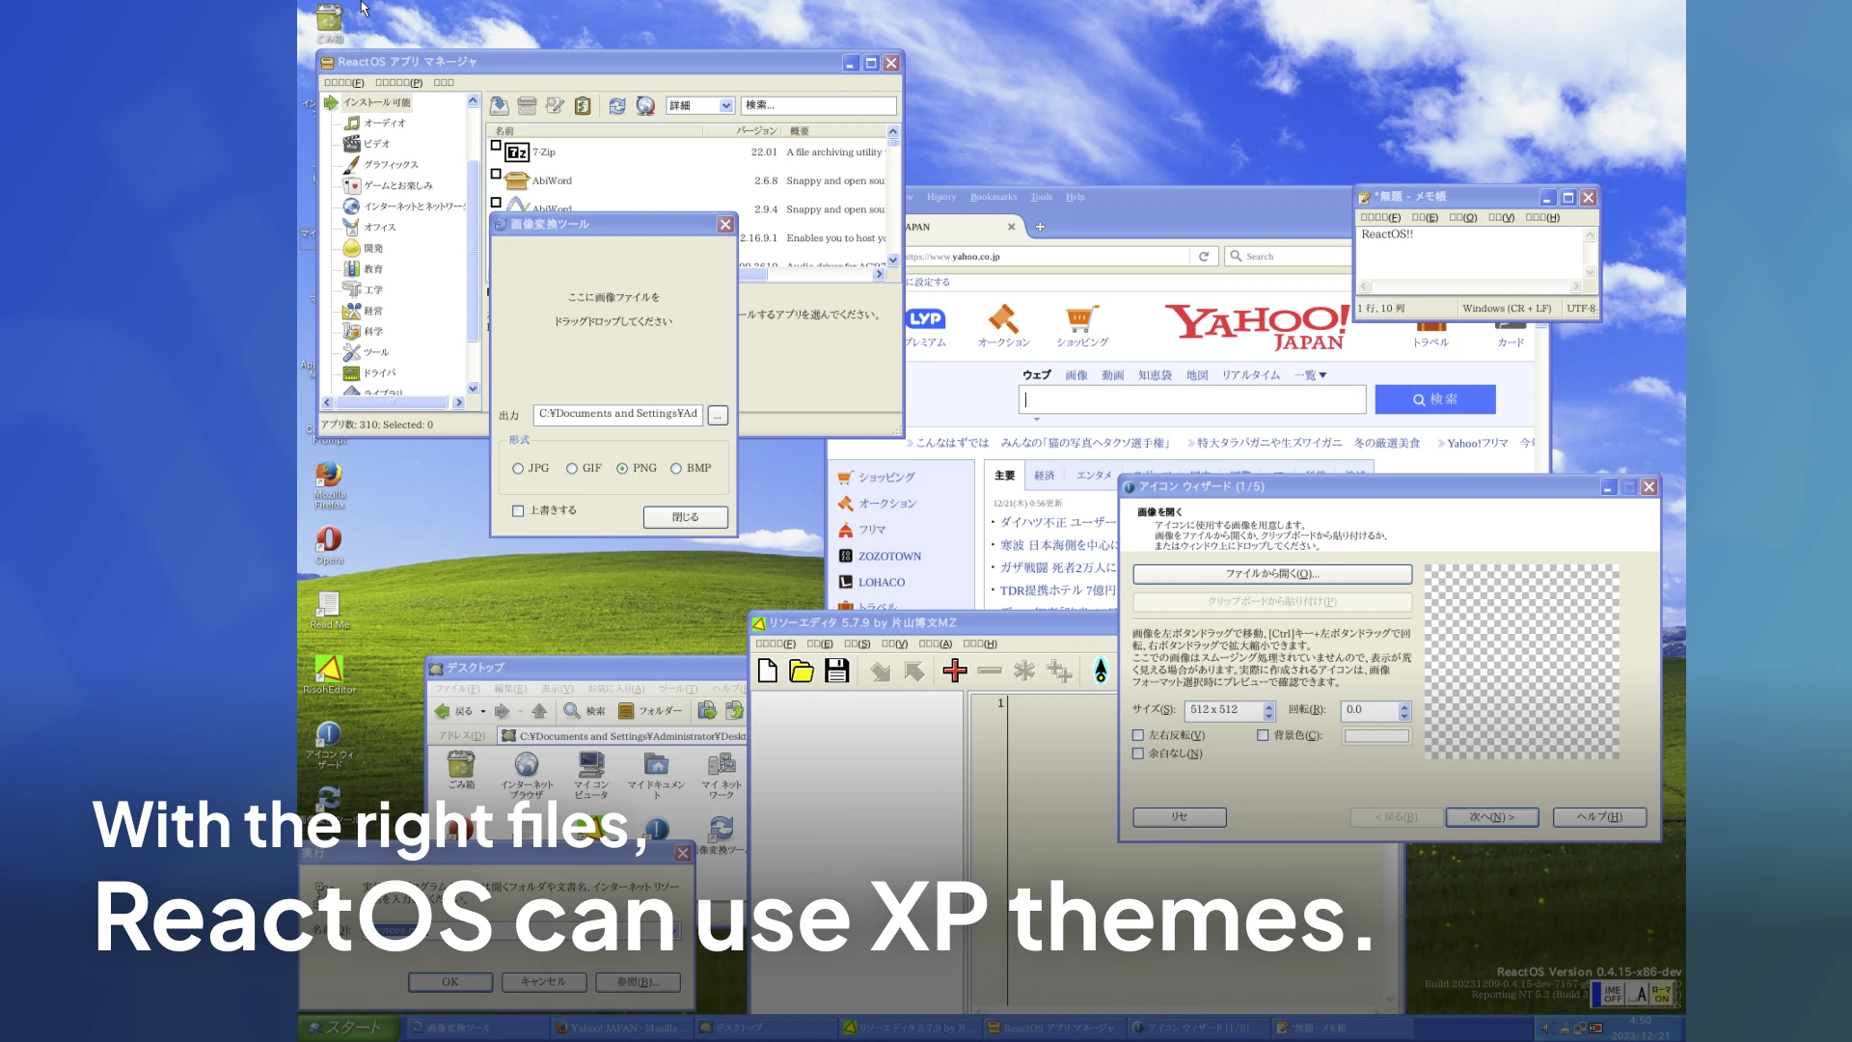Click the save floppy icon in resource editor
This screenshot has width=1852, height=1042.
[836, 672]
